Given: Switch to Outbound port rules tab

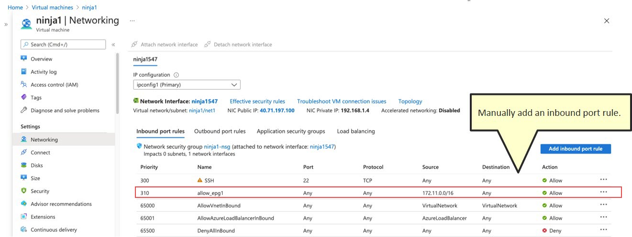Looking at the screenshot, I should pyautogui.click(x=220, y=131).
